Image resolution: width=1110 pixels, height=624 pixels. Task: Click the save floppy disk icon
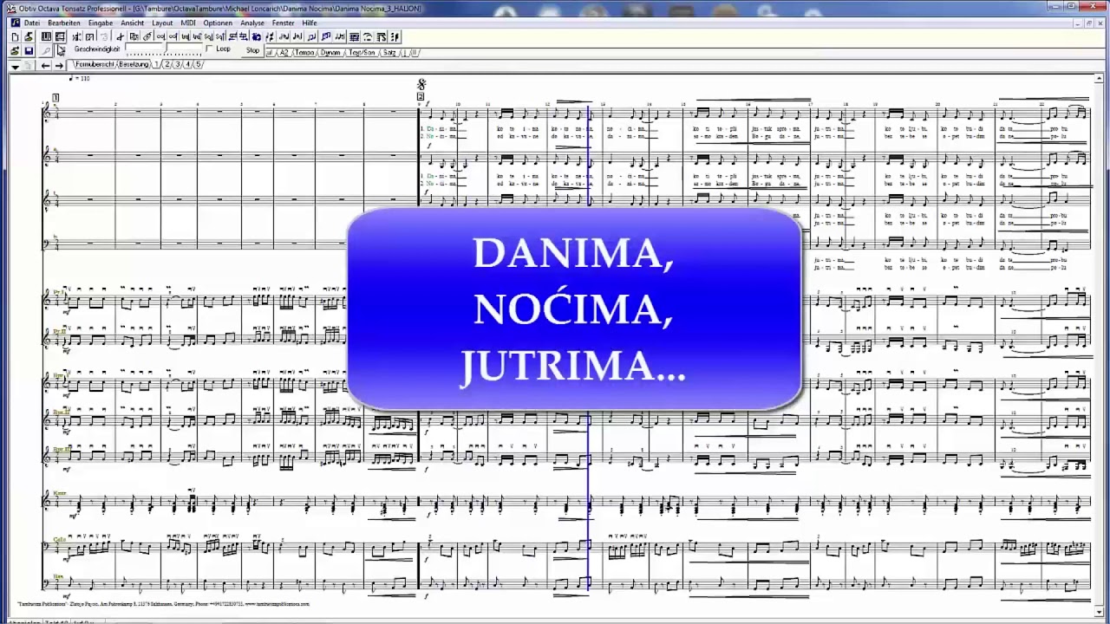click(29, 51)
